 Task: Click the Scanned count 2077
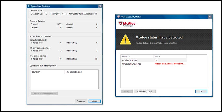click(59, 24)
